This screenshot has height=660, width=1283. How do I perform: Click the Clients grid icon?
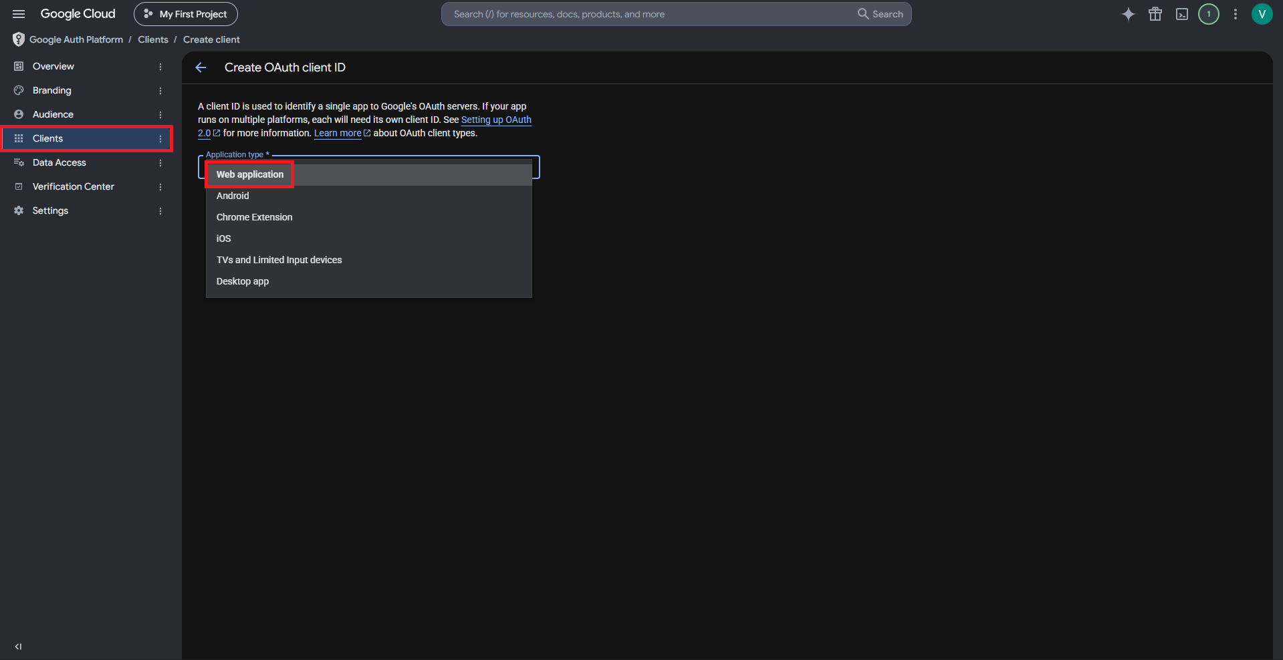coord(19,138)
